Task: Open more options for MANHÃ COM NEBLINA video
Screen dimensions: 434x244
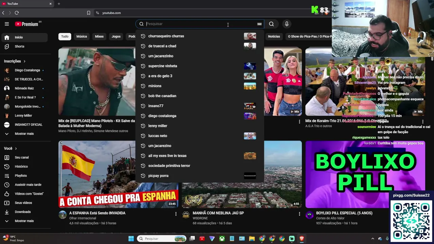Action: [299, 214]
